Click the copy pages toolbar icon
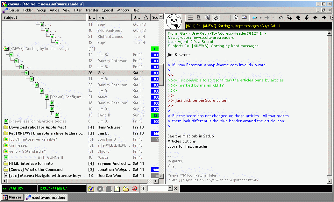This screenshot has width=334, height=202. pos(235,18)
